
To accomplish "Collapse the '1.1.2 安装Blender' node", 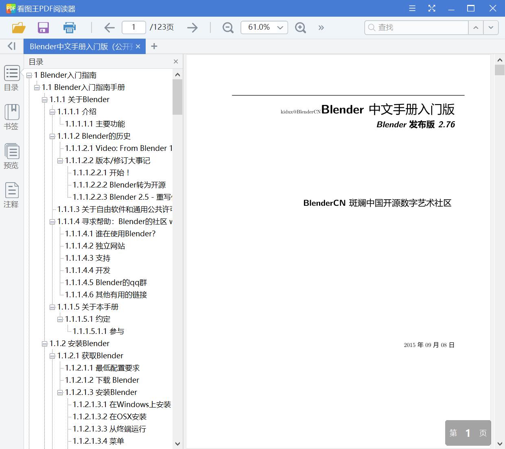I will [x=45, y=344].
